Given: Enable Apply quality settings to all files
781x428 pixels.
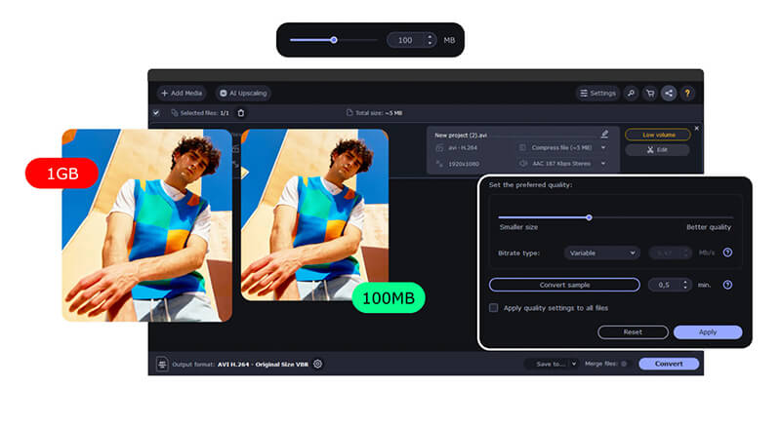Looking at the screenshot, I should (x=494, y=308).
